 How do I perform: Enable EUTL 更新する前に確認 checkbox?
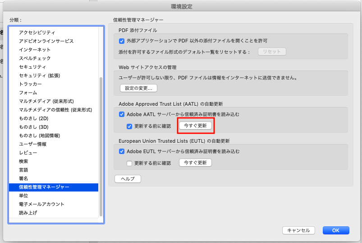pos(130,163)
